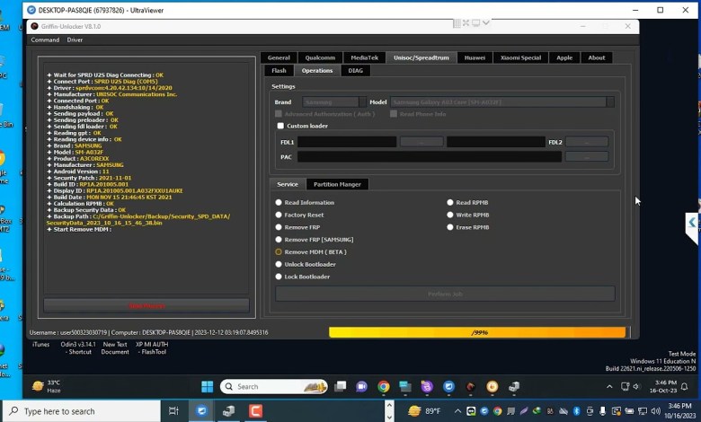Select the Lock Bootloader option
This screenshot has width=701, height=422.
coord(279,277)
